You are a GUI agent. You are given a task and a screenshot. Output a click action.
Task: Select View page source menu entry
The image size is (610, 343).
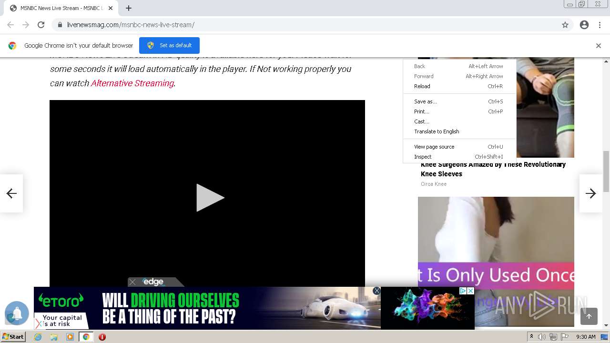(x=459, y=147)
